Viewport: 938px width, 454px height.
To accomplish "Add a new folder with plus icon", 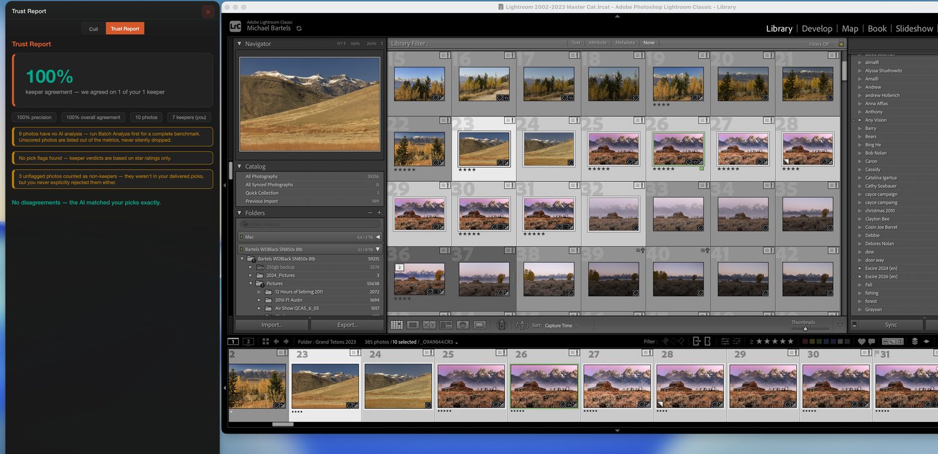I will pos(379,213).
